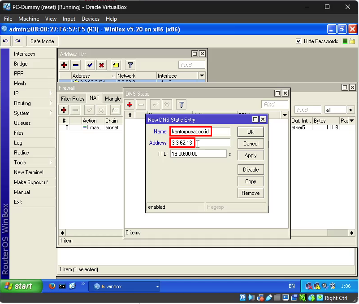Switch to Filter Rules tab
Viewport: 359px width, 304px height.
point(73,99)
